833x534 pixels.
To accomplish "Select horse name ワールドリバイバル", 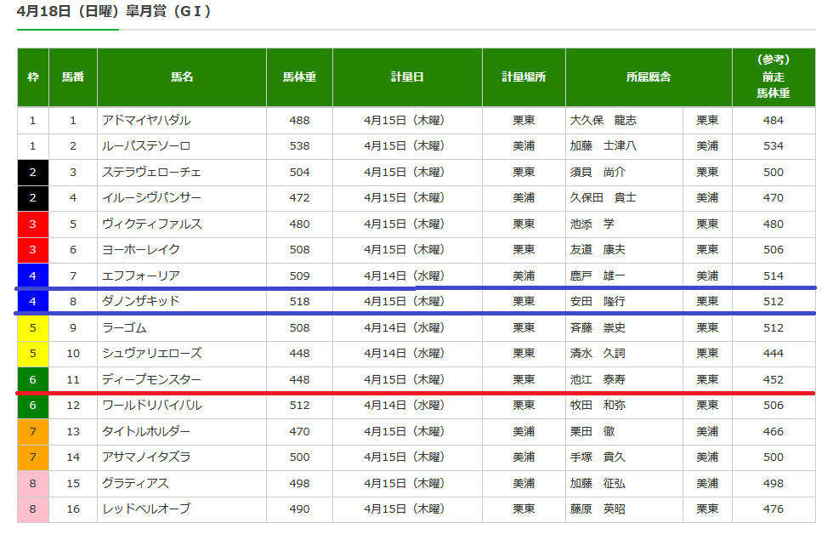I will coord(152,406).
